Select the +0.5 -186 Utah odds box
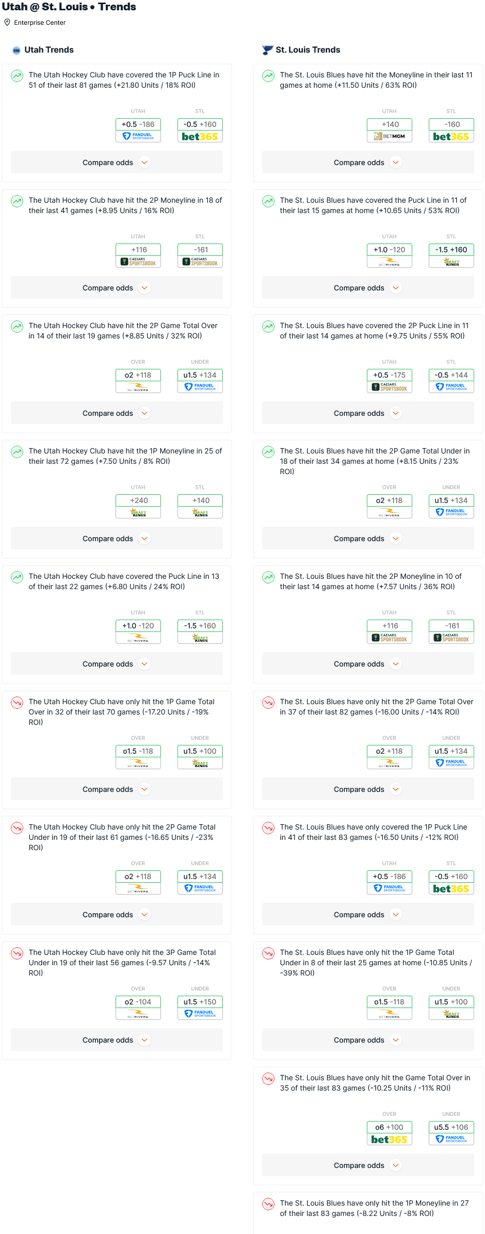 [138, 124]
